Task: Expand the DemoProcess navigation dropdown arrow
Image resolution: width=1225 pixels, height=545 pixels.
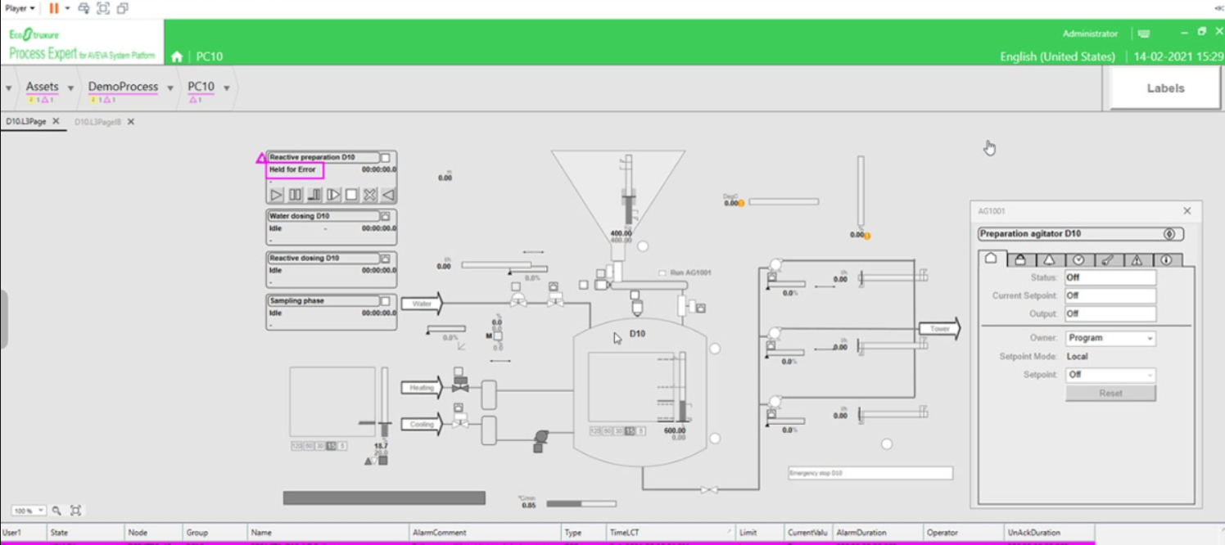Action: tap(170, 88)
